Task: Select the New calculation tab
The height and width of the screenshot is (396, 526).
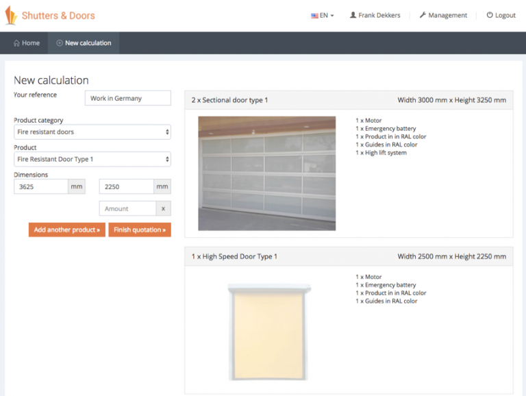Action: coord(84,43)
